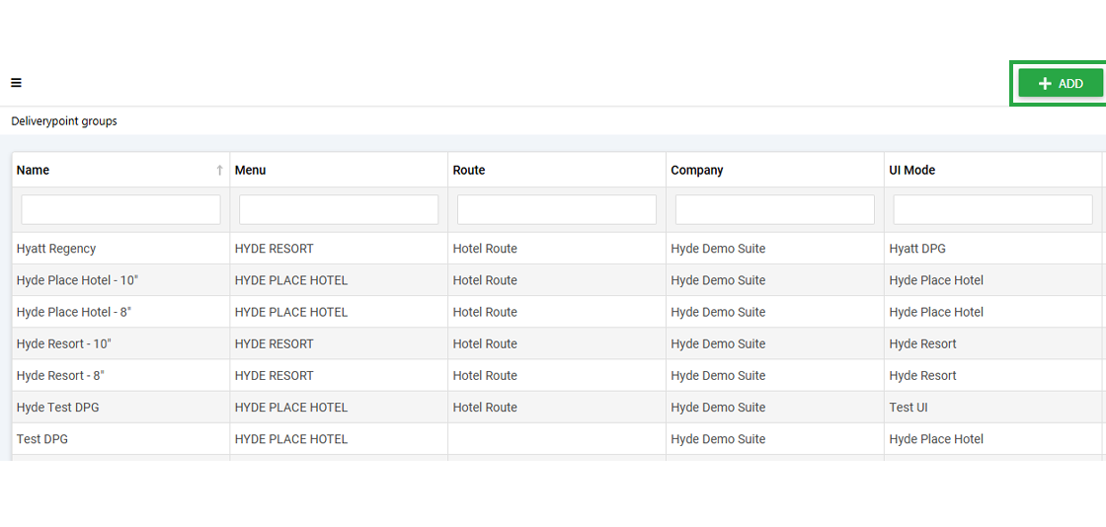
Task: Click the green ADD button
Action: (1061, 83)
